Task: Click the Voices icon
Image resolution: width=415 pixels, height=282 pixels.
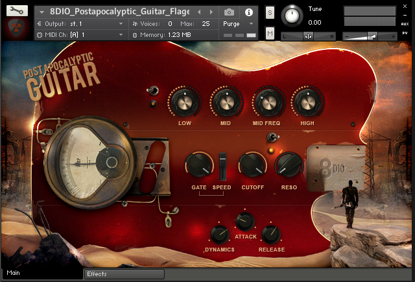Action: point(135,24)
